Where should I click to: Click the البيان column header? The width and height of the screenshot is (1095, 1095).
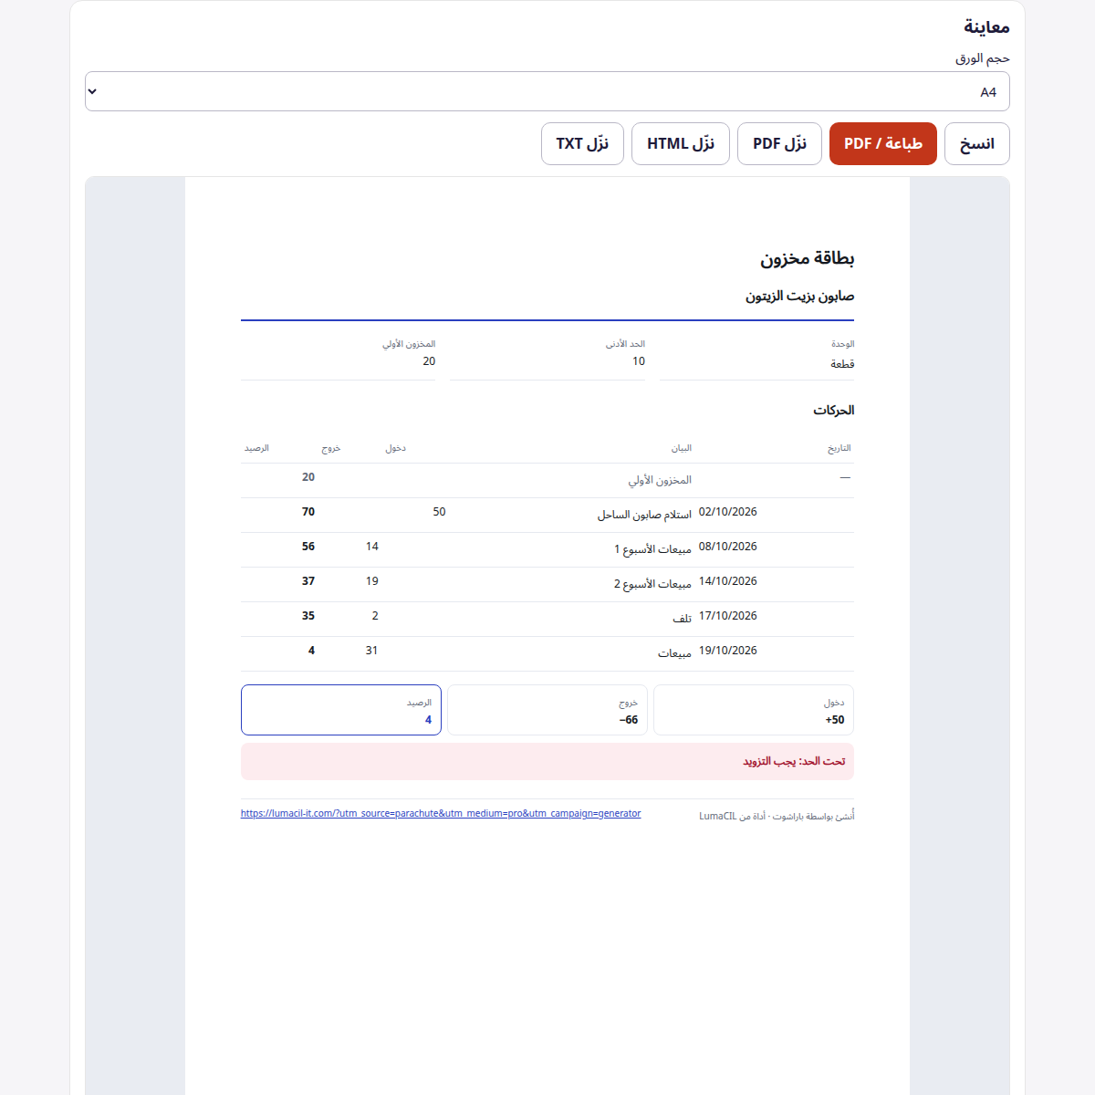[x=682, y=448]
